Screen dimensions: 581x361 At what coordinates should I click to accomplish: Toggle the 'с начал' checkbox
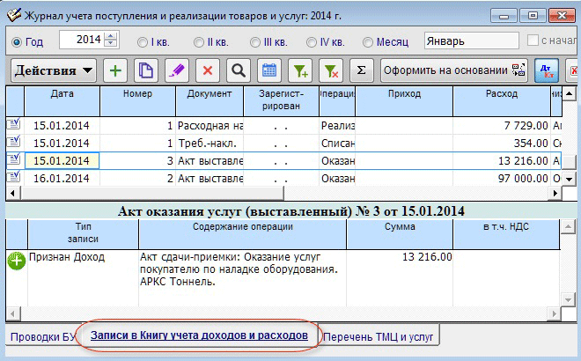click(x=533, y=40)
